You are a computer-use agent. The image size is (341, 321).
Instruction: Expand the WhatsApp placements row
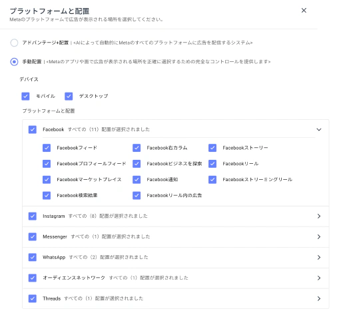pos(319,258)
